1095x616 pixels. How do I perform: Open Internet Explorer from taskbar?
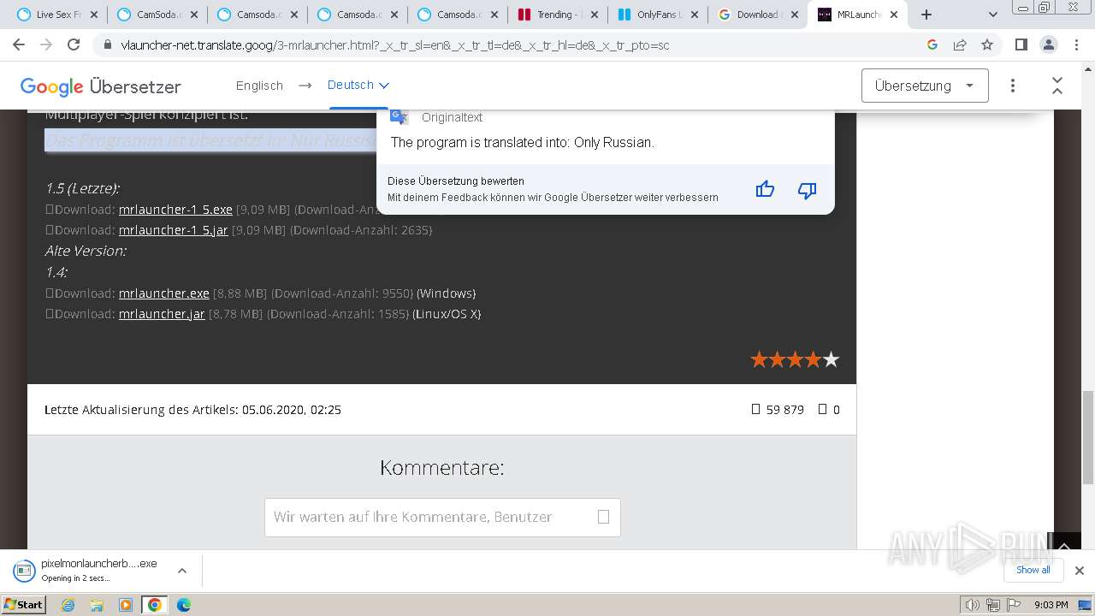click(x=68, y=605)
